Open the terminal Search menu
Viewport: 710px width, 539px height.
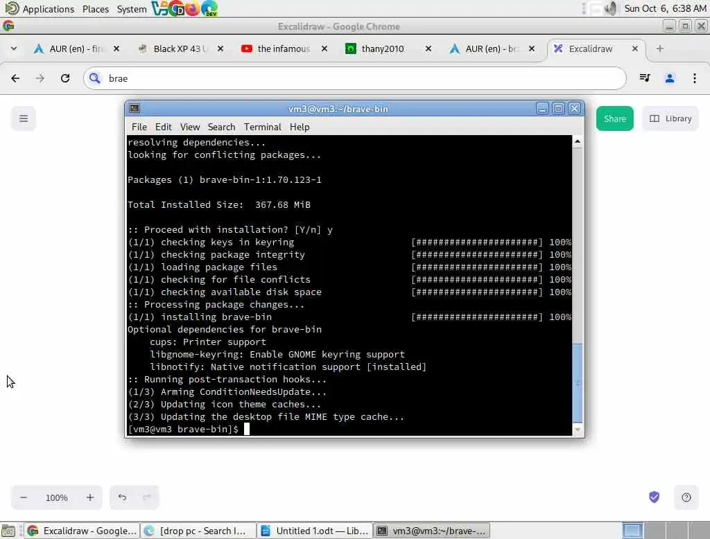(x=221, y=127)
